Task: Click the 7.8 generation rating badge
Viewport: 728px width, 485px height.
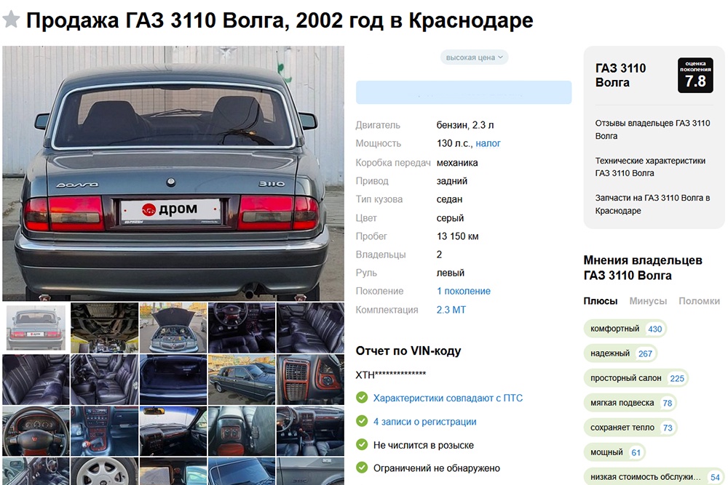Action: (695, 76)
